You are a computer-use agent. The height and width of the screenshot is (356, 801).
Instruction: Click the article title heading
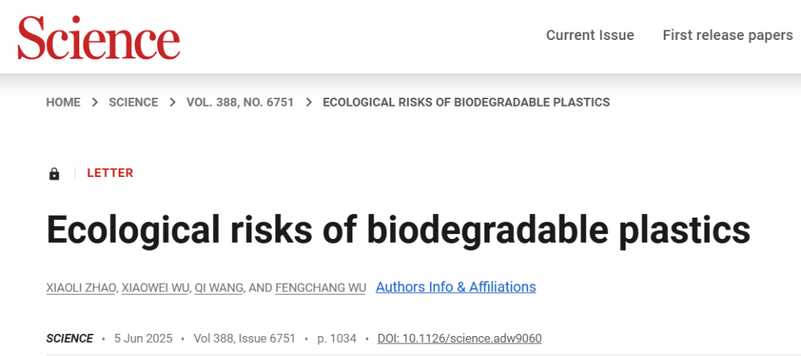[x=398, y=230]
